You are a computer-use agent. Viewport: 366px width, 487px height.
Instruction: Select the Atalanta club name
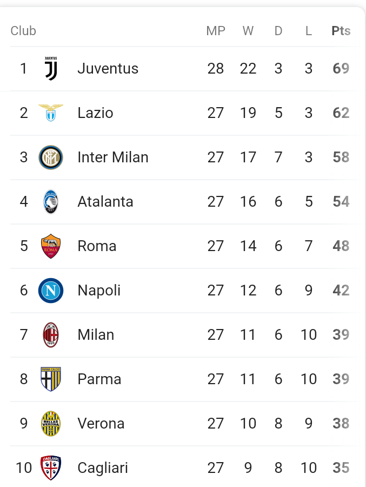click(105, 202)
